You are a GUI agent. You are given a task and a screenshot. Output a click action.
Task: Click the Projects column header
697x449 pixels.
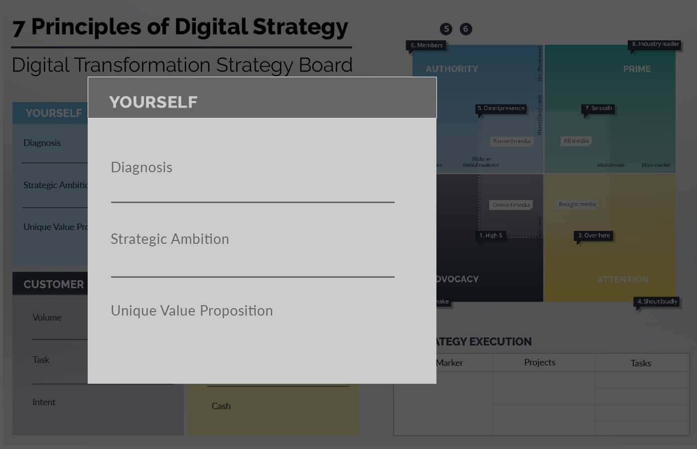point(540,362)
